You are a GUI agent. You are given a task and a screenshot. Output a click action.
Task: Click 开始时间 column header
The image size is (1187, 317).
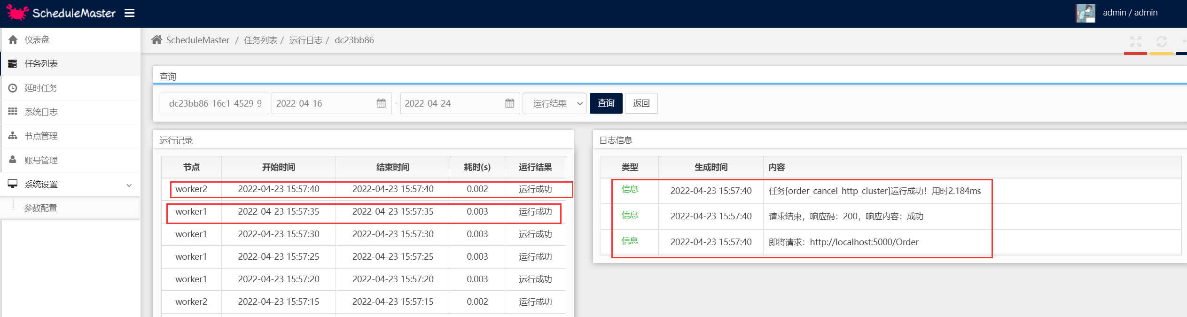[x=279, y=167]
